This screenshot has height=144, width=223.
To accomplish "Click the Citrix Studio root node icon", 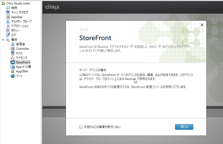I will 3,3.
